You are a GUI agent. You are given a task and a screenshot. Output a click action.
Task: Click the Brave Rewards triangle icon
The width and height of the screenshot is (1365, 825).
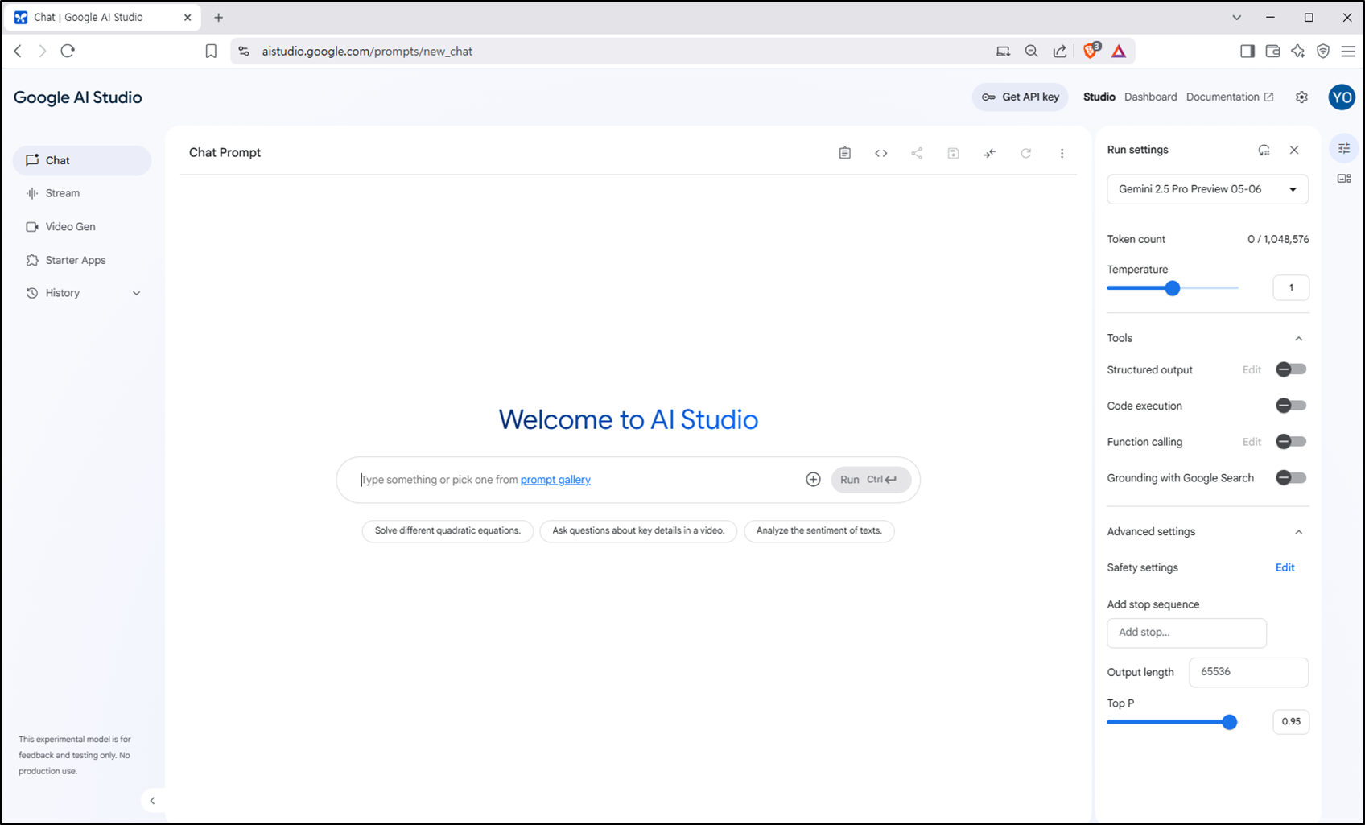[x=1119, y=51]
